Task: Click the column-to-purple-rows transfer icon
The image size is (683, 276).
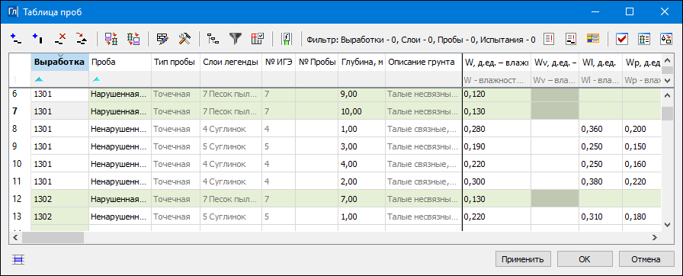Action: (133, 39)
